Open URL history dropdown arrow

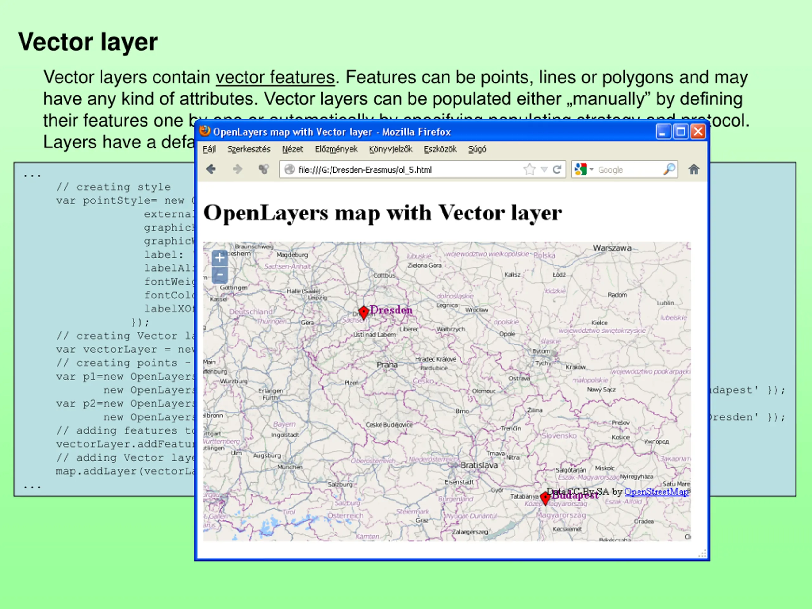point(544,169)
